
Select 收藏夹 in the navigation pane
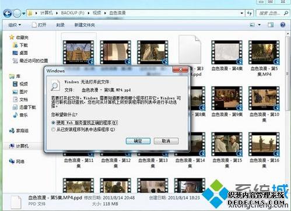(19, 37)
